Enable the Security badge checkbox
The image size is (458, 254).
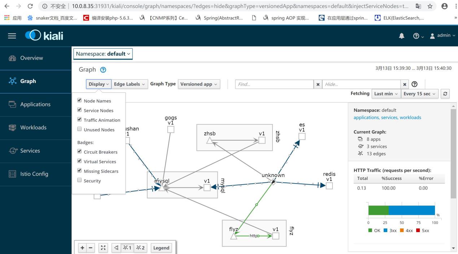(x=79, y=181)
